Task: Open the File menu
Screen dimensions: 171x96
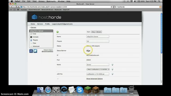Action: (x=24, y=1)
